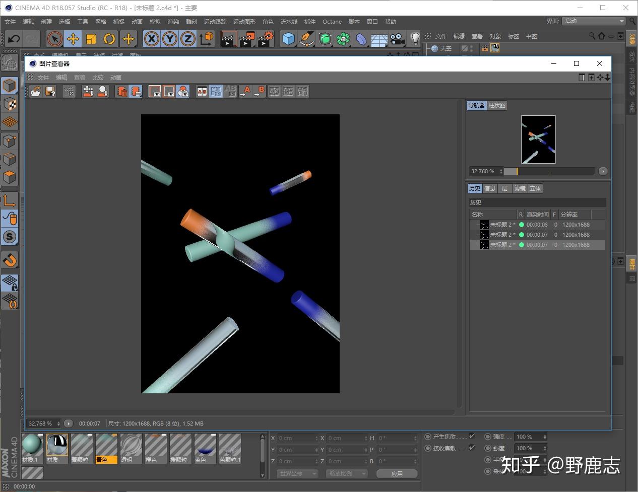Toggle the 接收焦散 checkbox
Viewport: 638px width, 492px height.
coord(472,448)
